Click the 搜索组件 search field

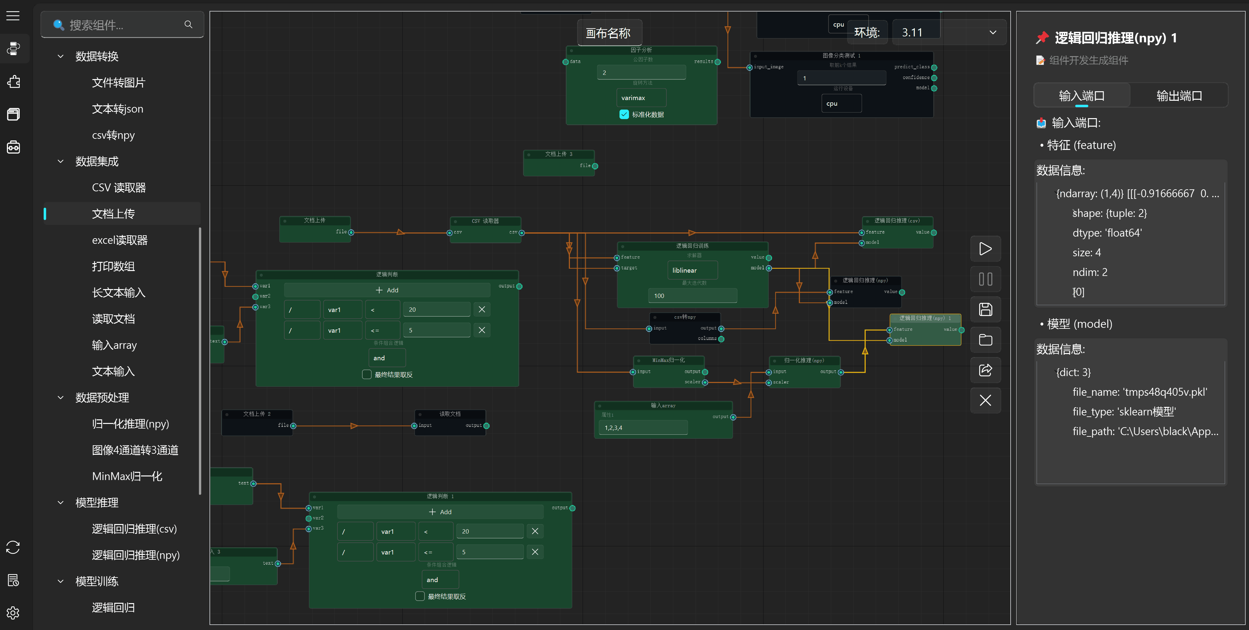click(x=122, y=24)
